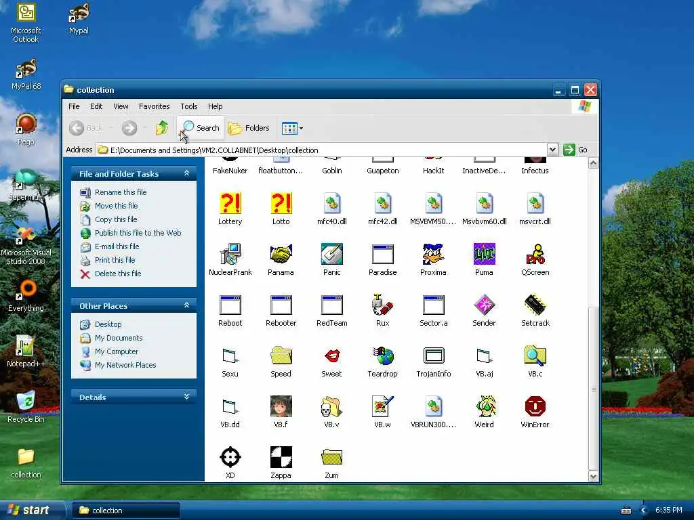Viewport: 694px width, 520px height.
Task: Select the Proxima duck icon
Action: tap(433, 255)
